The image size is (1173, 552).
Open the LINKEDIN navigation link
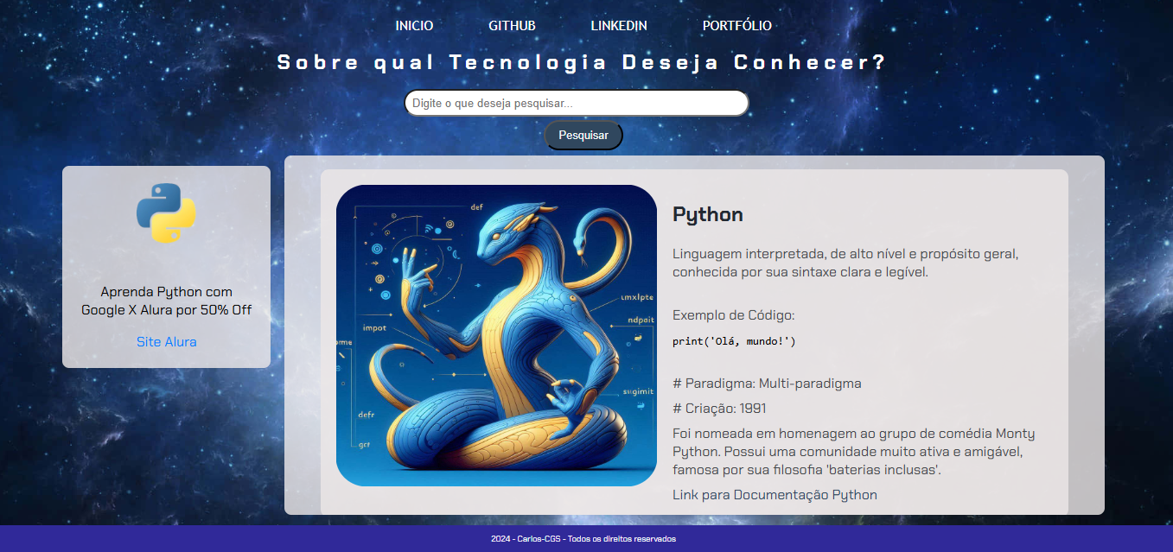619,26
